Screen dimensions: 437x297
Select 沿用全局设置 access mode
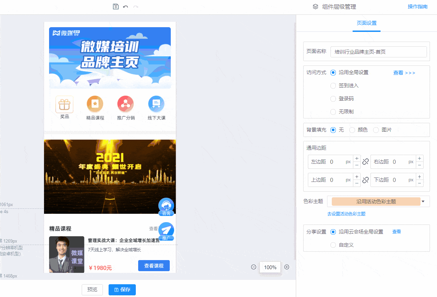[333, 72]
